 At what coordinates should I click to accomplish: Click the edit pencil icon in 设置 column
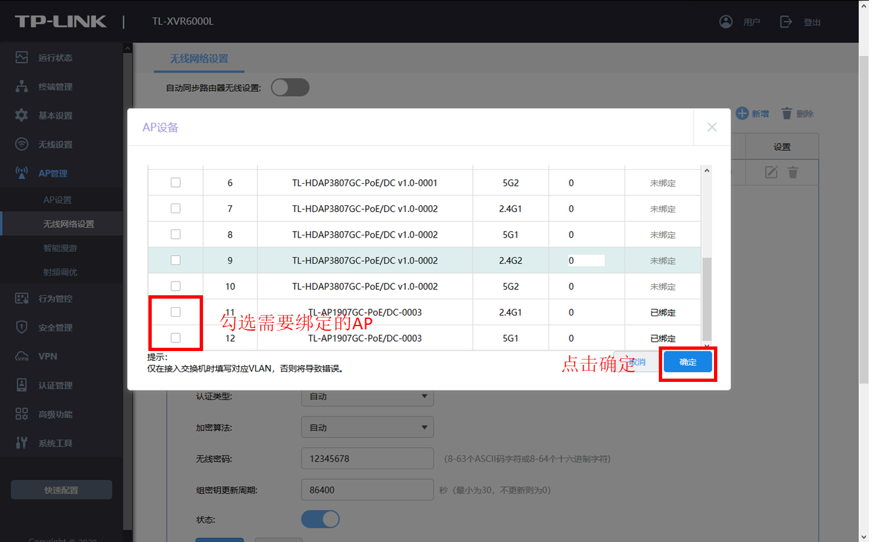771,172
